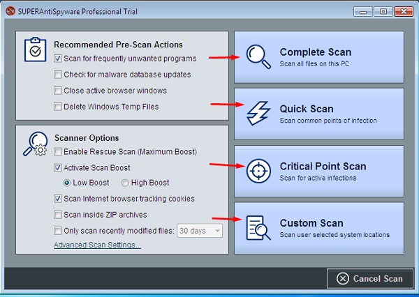Uncheck Scan for frequently unwanted programs
The height and width of the screenshot is (297, 419).
tap(58, 59)
